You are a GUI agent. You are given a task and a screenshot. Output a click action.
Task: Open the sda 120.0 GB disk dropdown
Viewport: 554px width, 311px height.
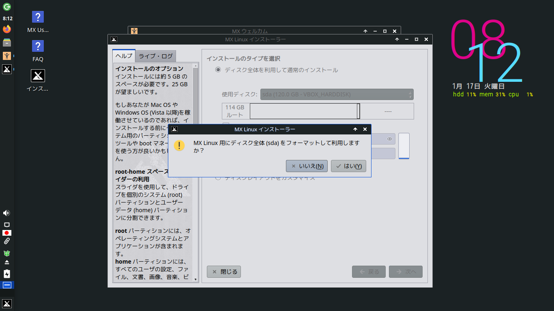(x=337, y=94)
